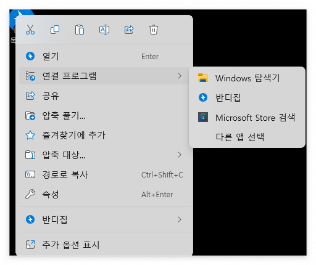
Task: Select 경로로 복사 entry
Action: pos(104,174)
